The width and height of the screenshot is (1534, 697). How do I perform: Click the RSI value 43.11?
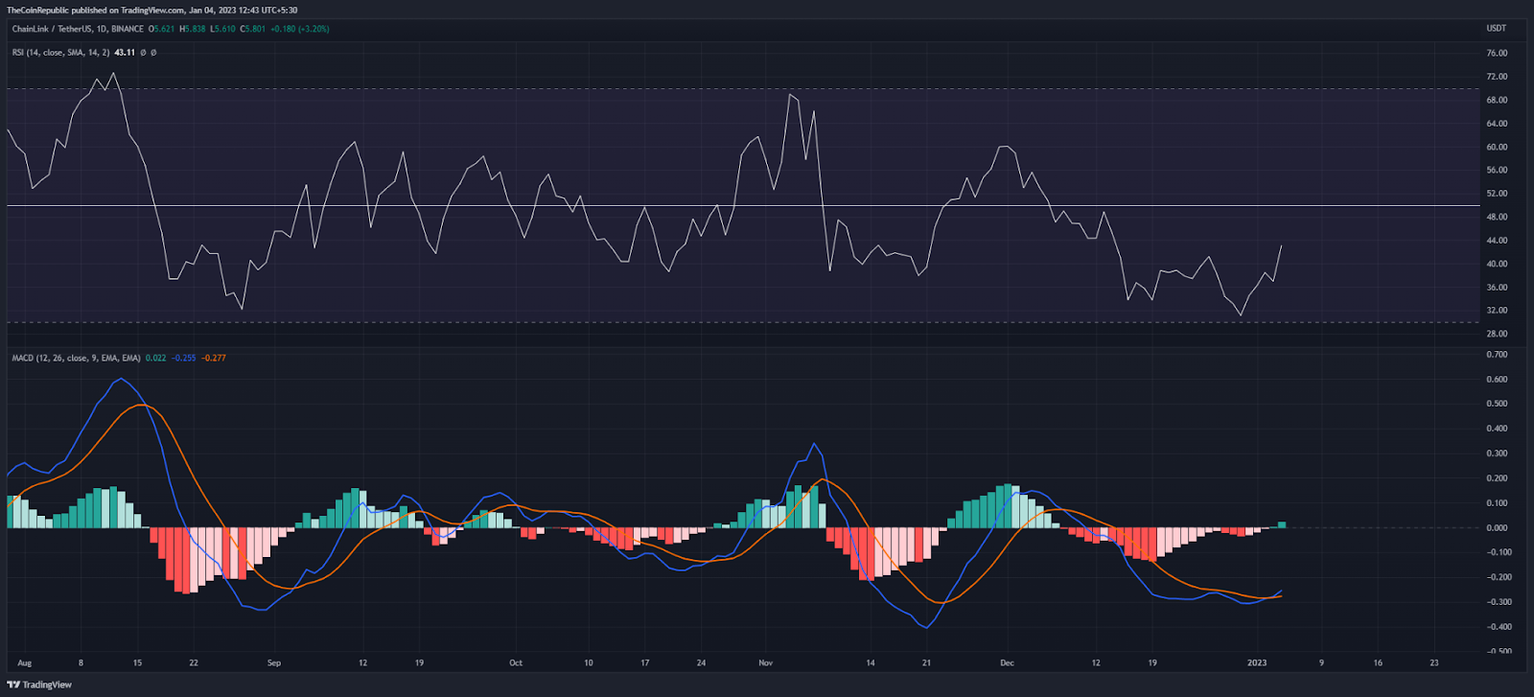[x=125, y=53]
